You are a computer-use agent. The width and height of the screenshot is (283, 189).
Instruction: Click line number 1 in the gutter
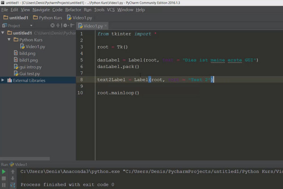coord(82,34)
